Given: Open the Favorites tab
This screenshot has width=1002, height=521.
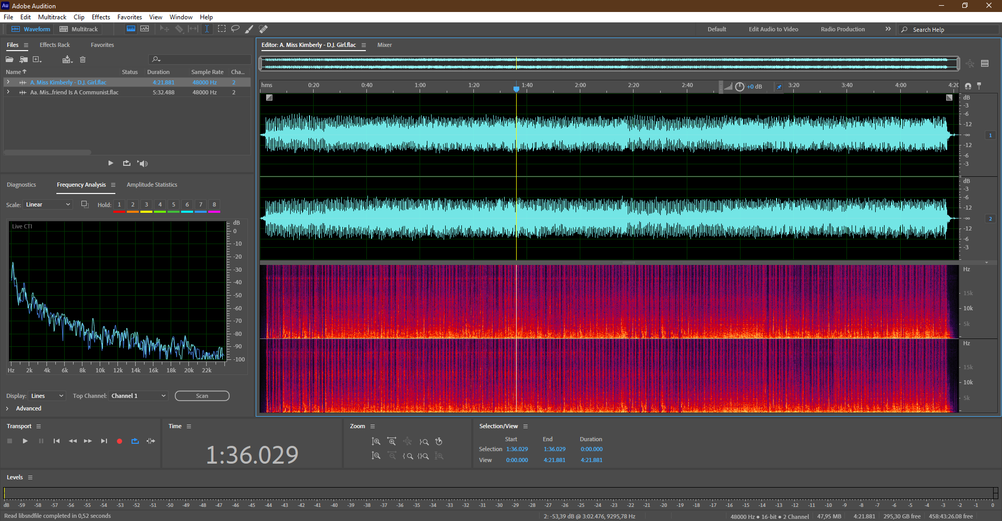Looking at the screenshot, I should (102, 45).
